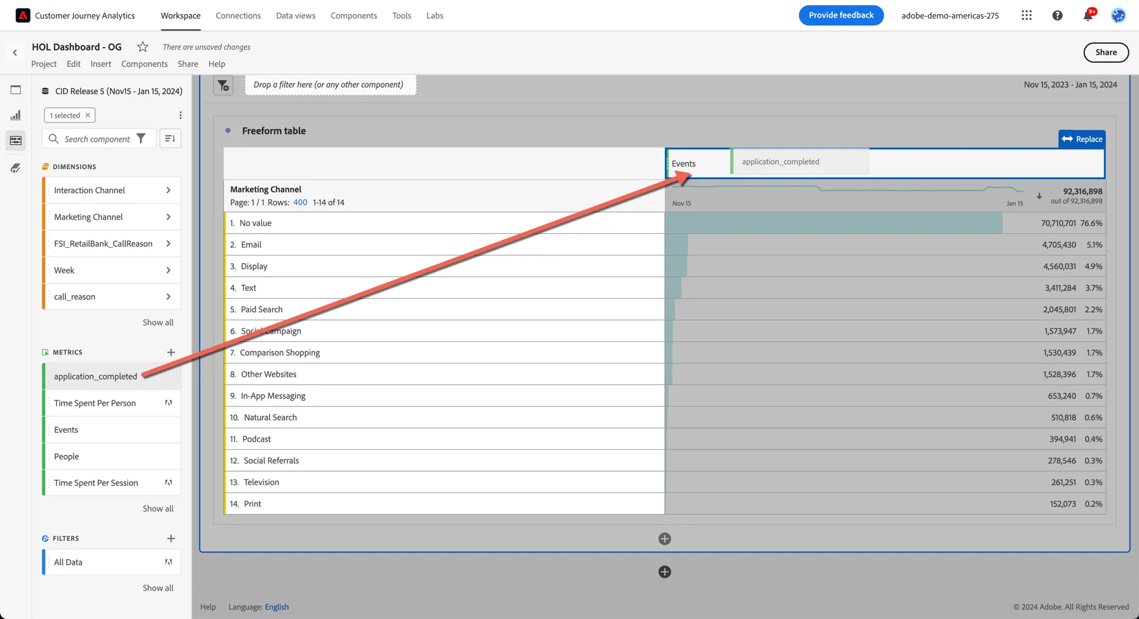Add a new metric with plus icon
Screen dimensions: 1139x619
pos(171,352)
